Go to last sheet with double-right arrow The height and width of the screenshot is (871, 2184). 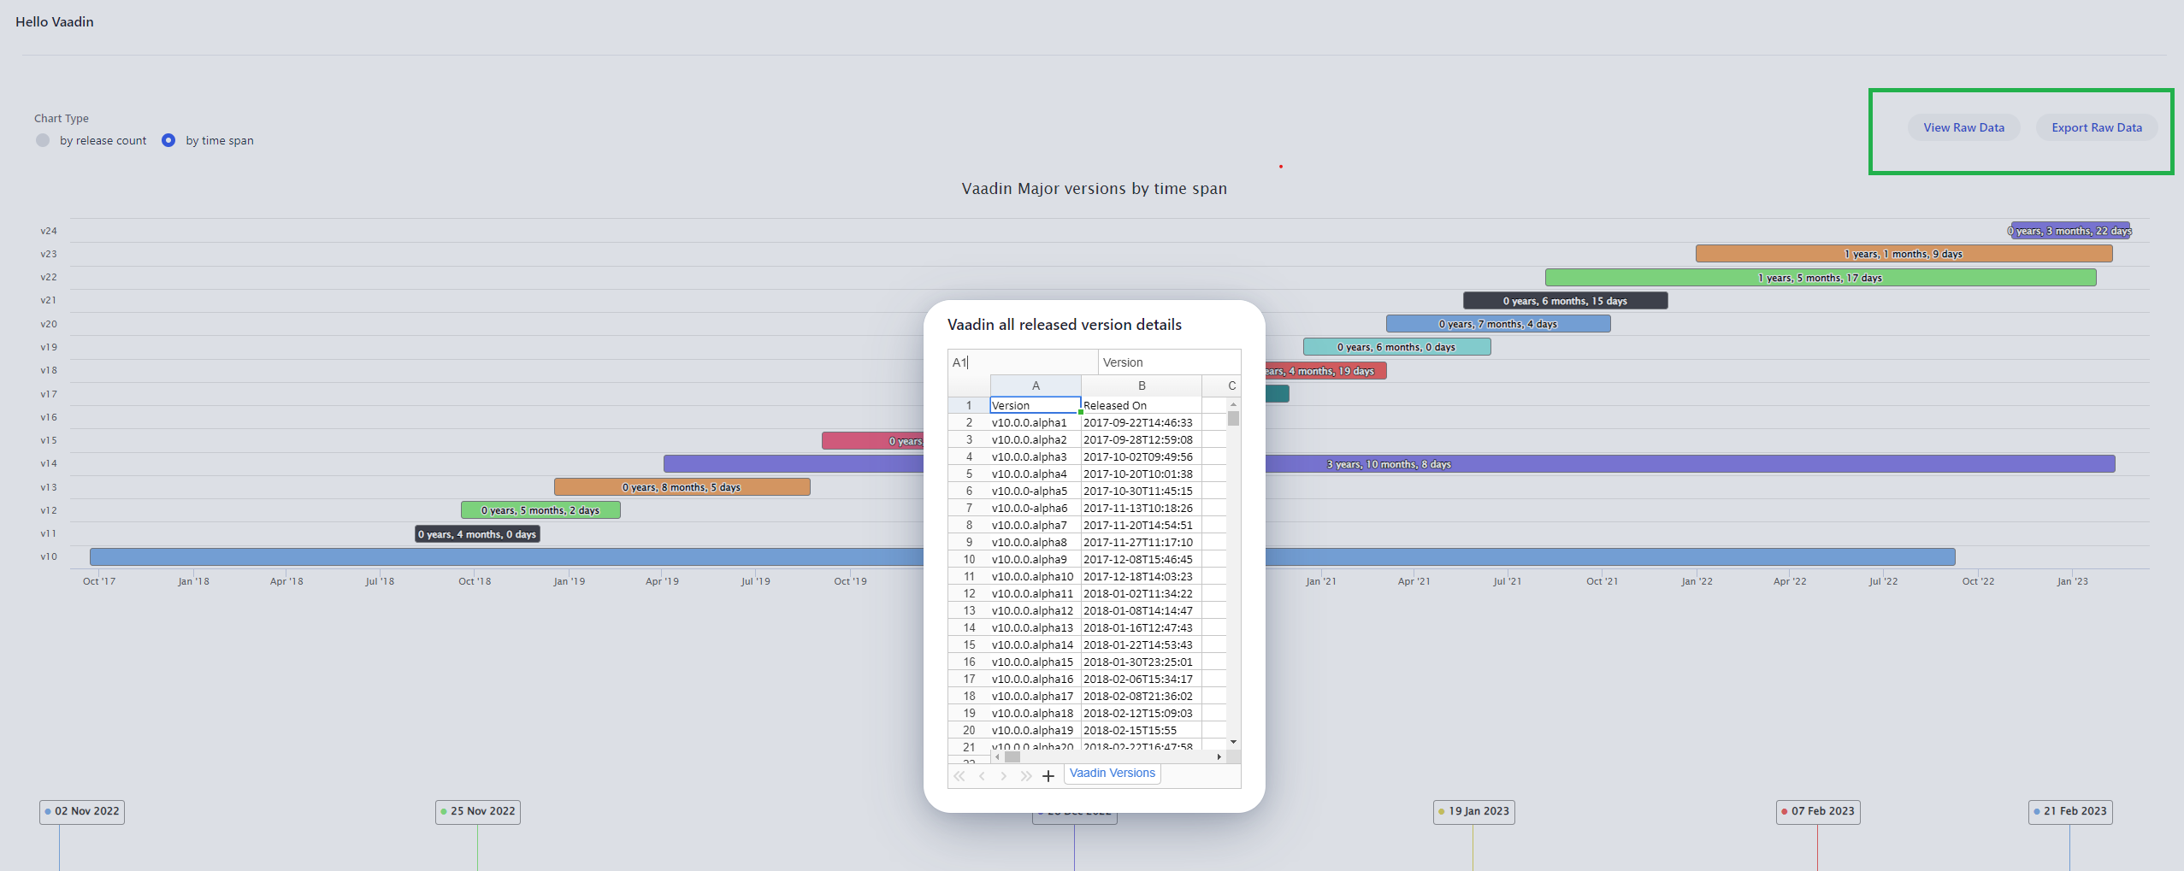1025,776
